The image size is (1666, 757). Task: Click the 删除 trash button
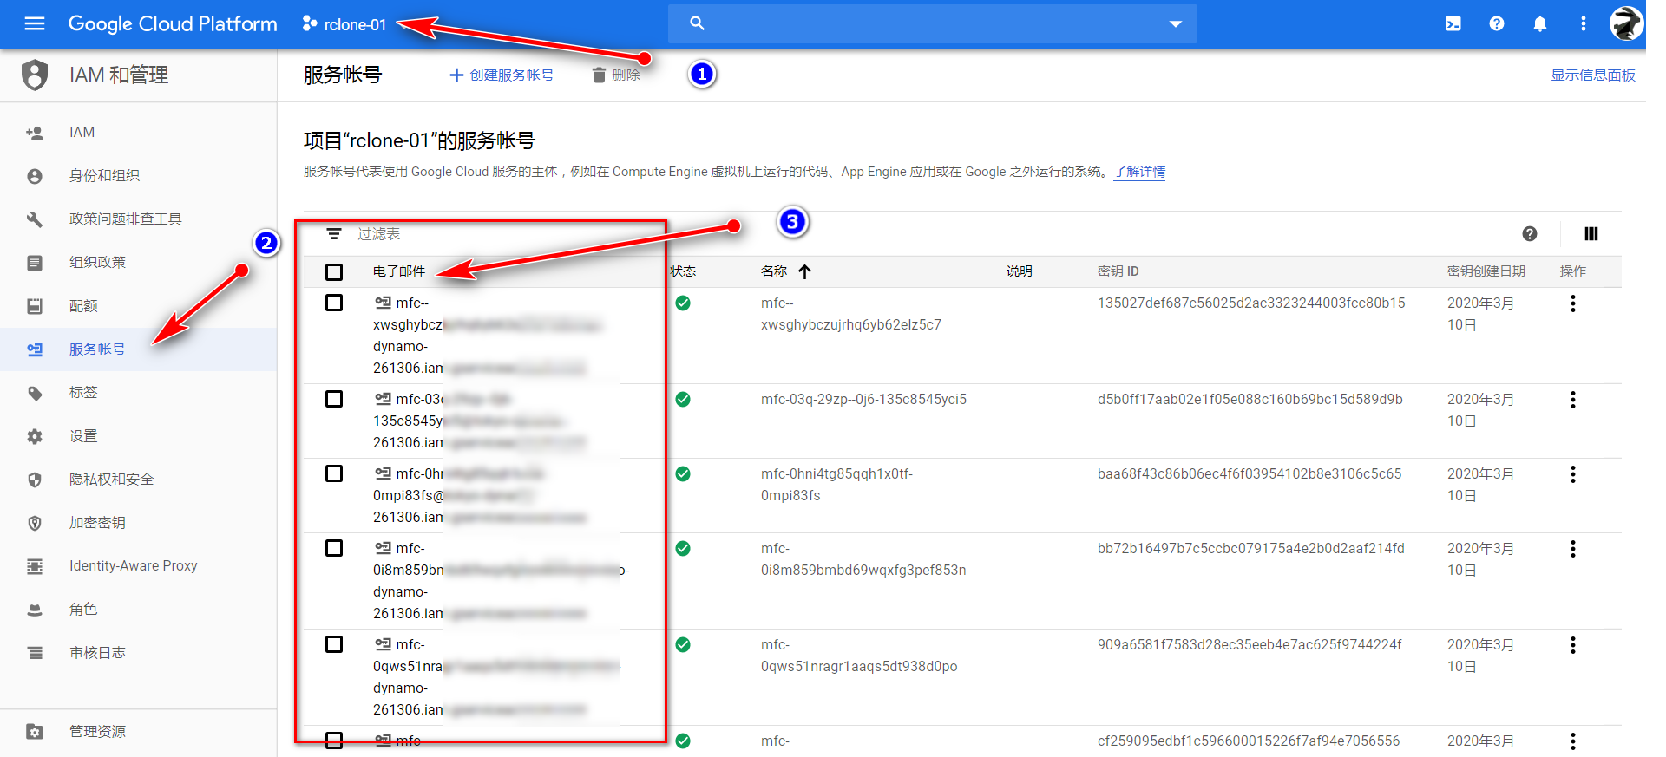point(616,75)
